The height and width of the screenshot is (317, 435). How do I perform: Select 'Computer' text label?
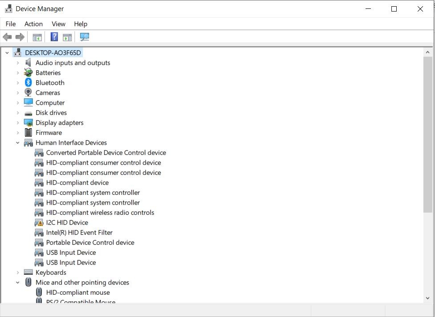[50, 103]
